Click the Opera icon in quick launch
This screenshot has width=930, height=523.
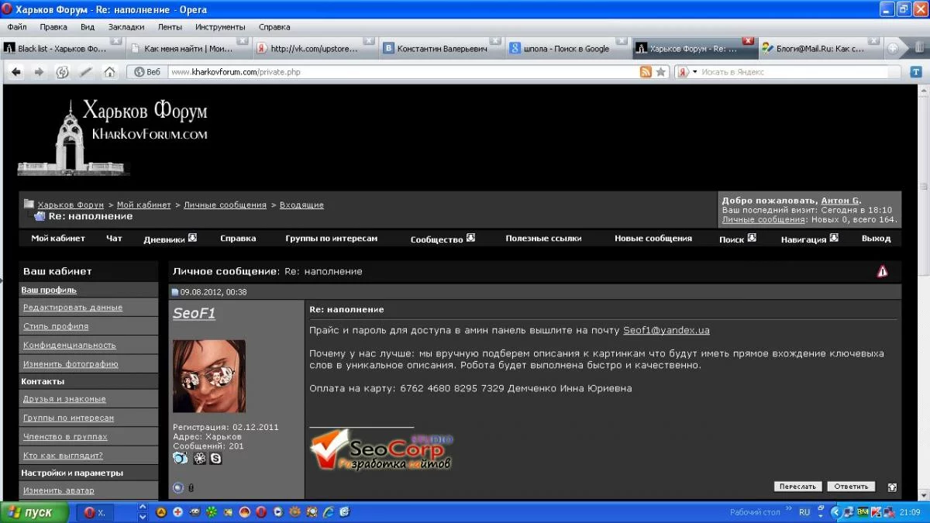(261, 512)
